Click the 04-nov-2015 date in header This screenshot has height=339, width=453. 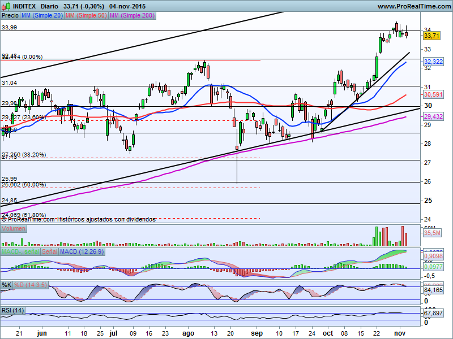point(127,6)
